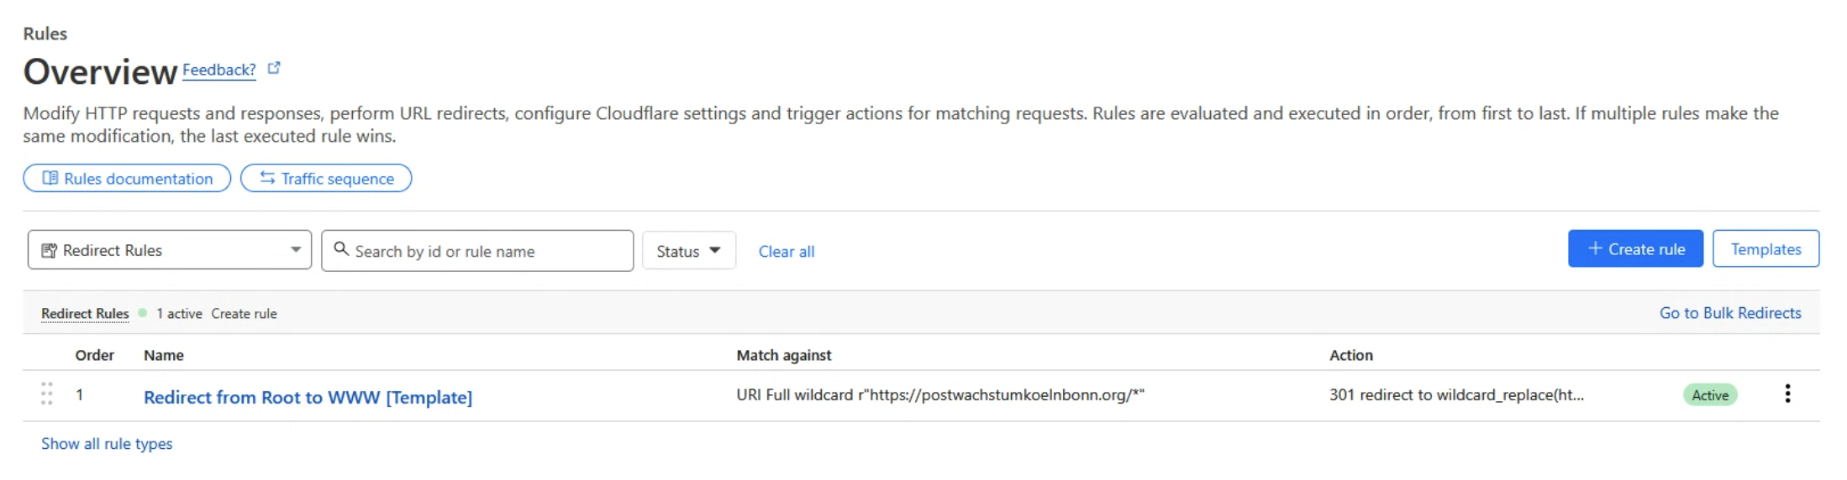Open Go to Bulk Redirects

pyautogui.click(x=1730, y=313)
